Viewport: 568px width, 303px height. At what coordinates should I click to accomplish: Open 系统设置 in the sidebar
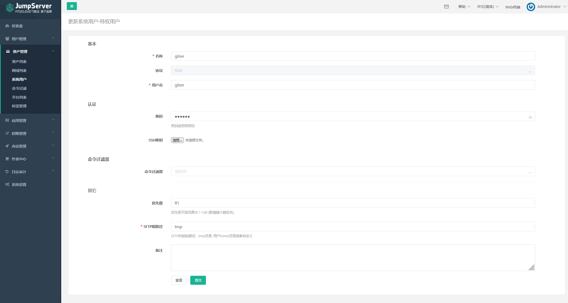[19, 185]
